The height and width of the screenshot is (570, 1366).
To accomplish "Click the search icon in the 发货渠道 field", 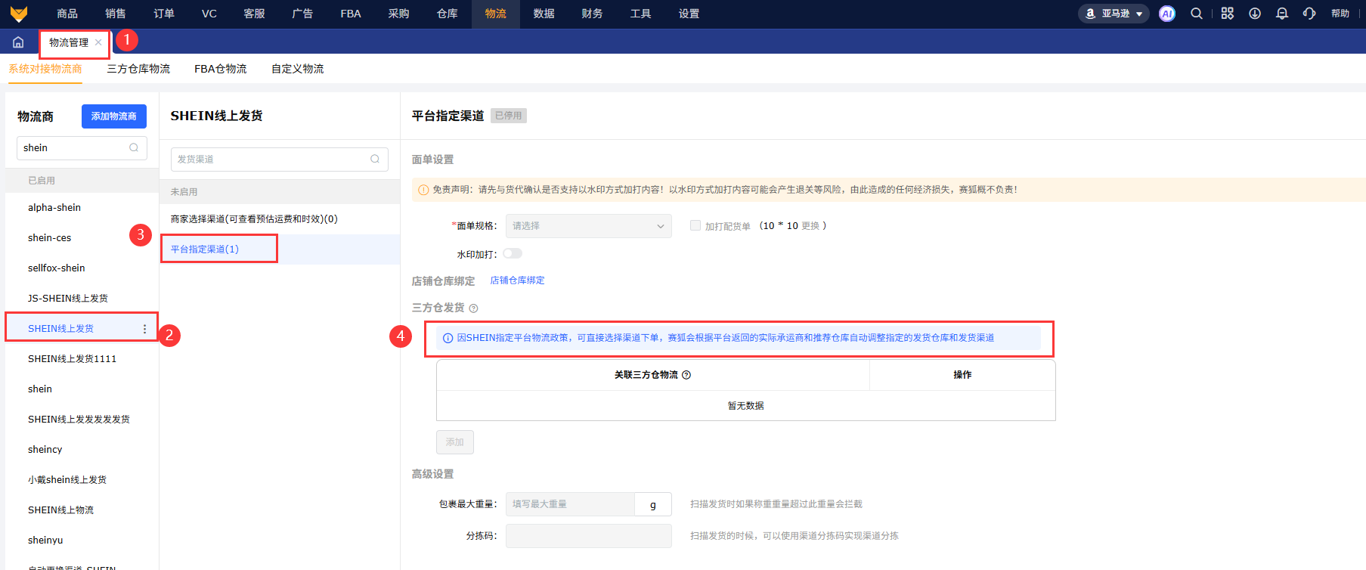I will point(375,159).
